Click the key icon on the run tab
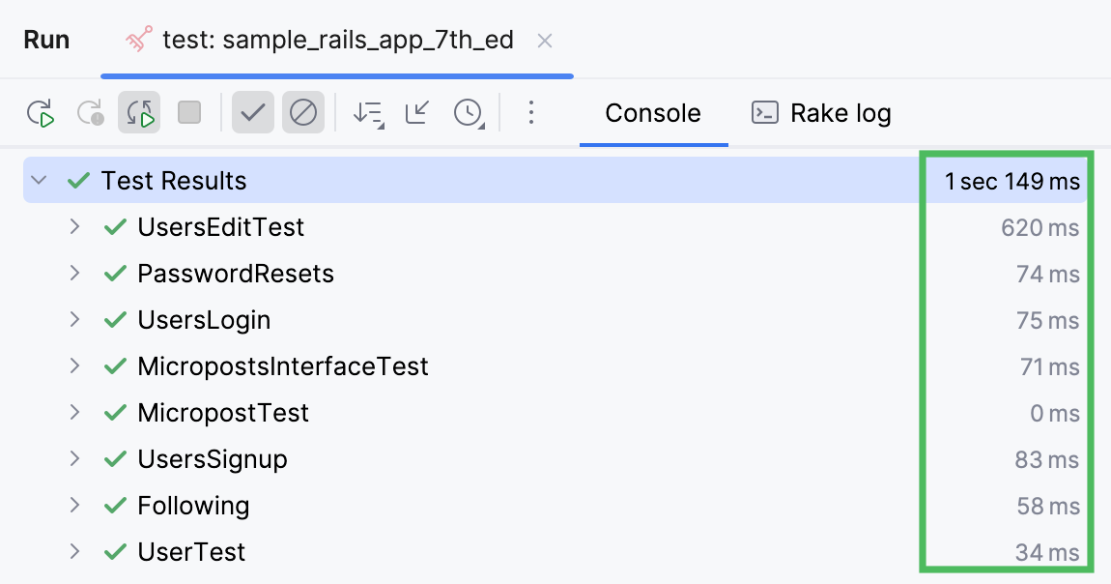The height and width of the screenshot is (584, 1111). coord(137,40)
